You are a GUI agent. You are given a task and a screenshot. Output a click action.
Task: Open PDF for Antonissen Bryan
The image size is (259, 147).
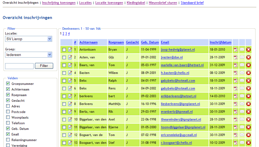coord(236,50)
